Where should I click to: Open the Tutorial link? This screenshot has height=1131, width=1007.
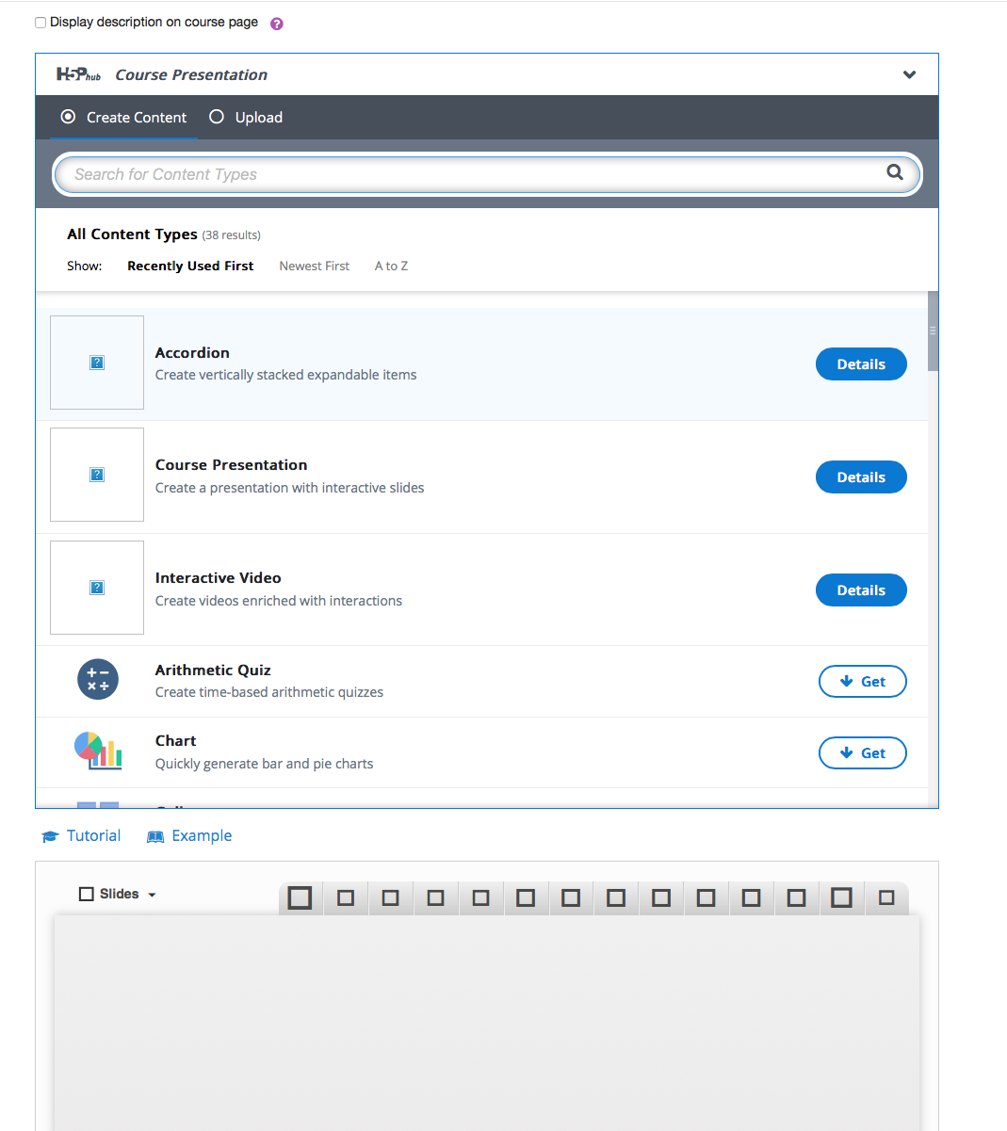[82, 835]
